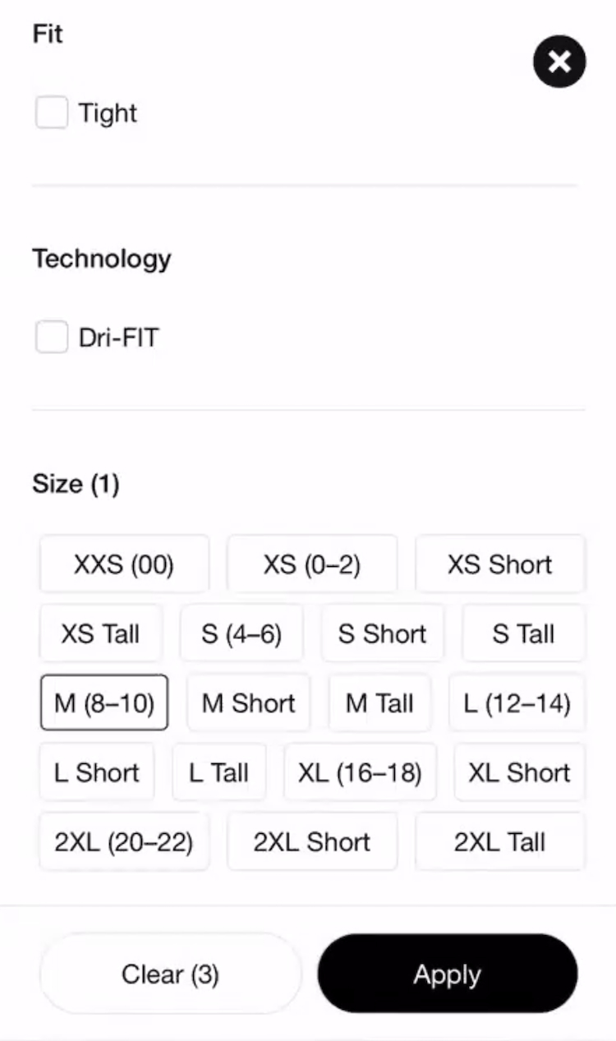616x1041 pixels.
Task: Tap the S Short size option
Action: click(382, 633)
